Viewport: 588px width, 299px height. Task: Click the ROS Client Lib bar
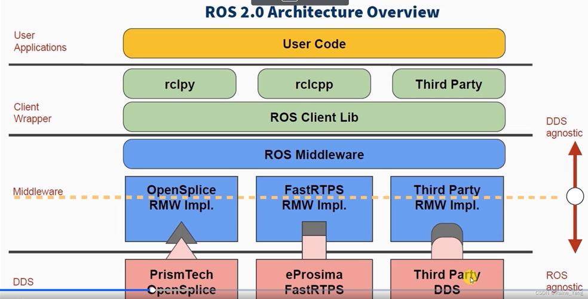[x=314, y=117]
